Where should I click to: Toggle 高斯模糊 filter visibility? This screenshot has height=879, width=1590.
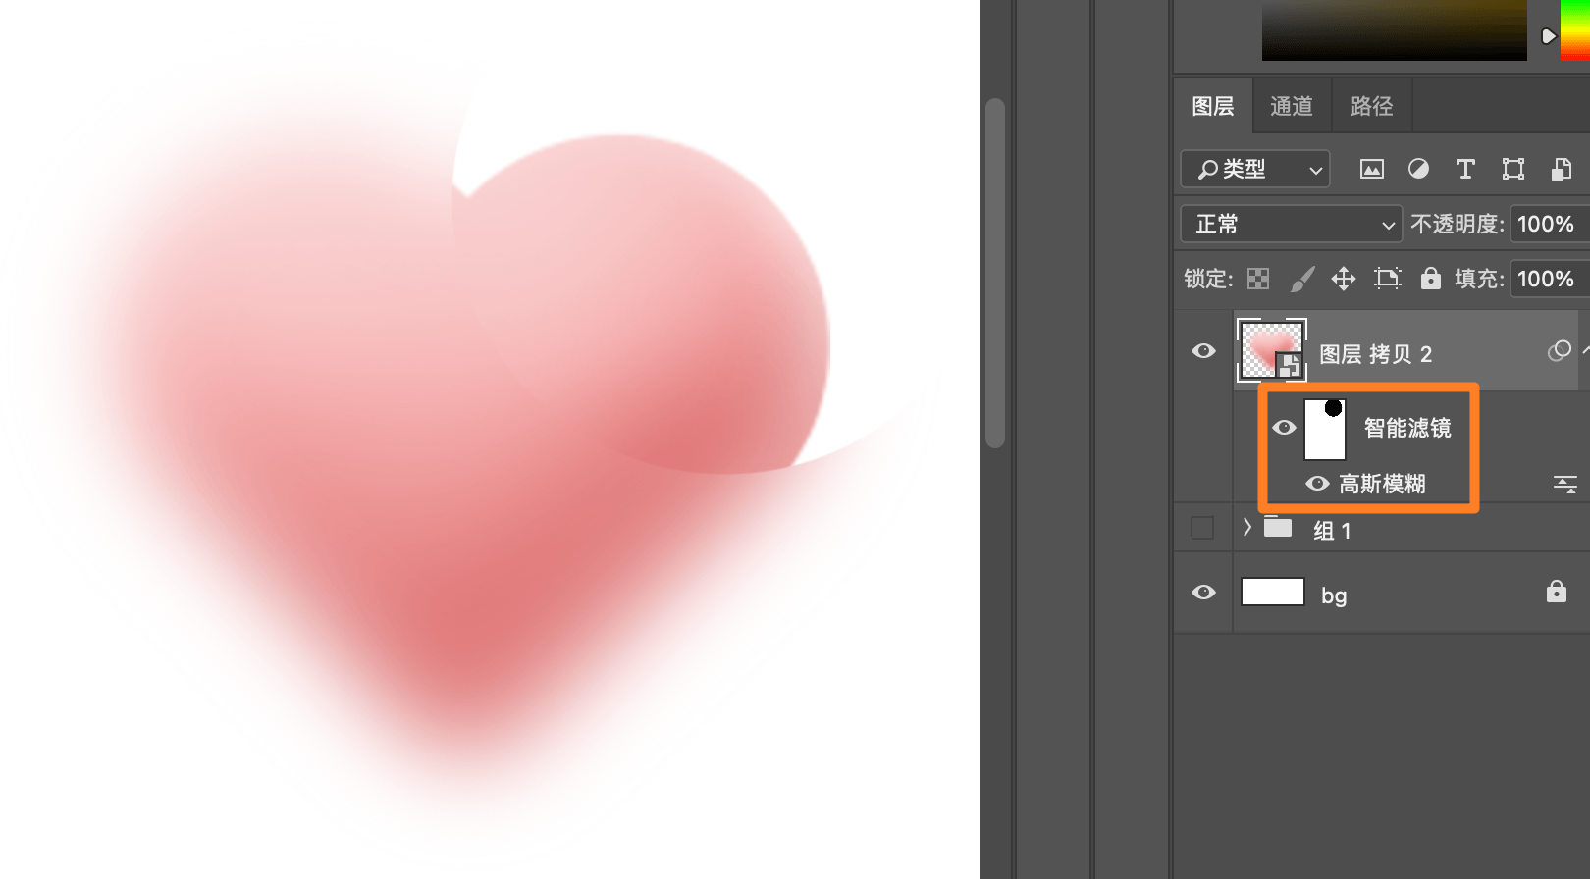click(1317, 484)
